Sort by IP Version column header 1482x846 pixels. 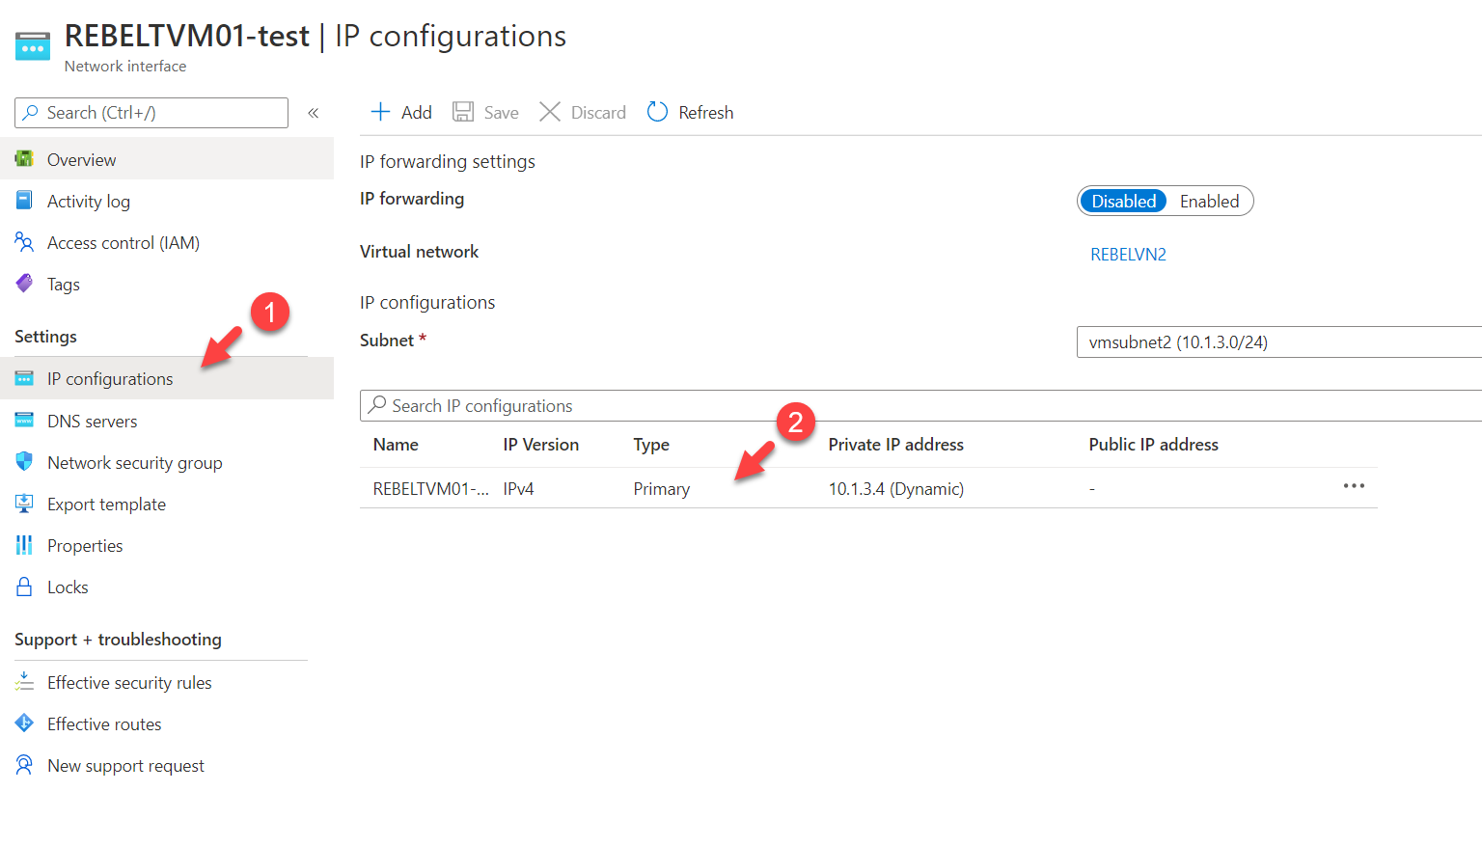click(x=541, y=444)
